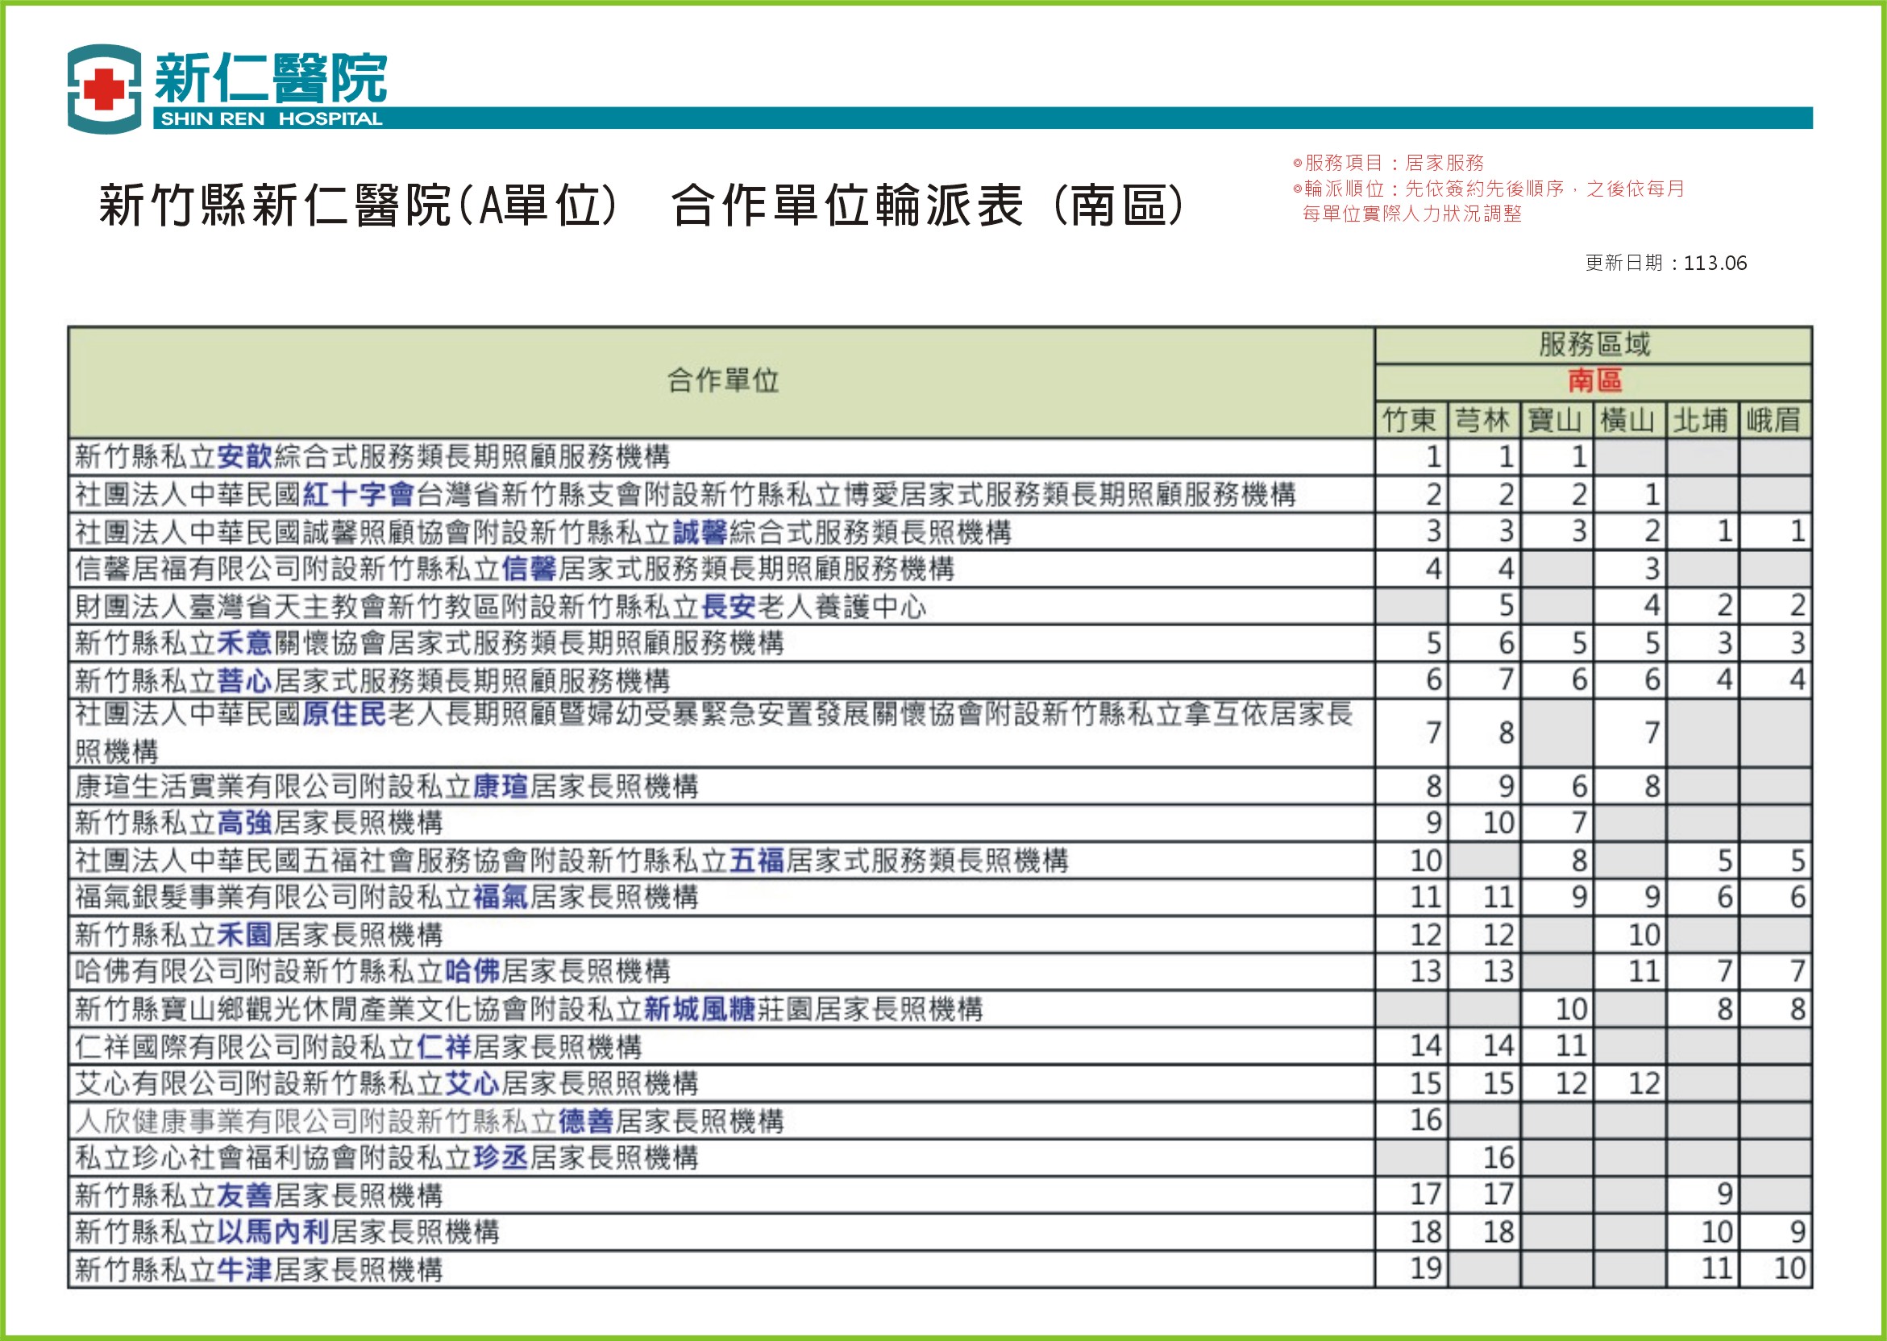Click the 芎林 column header
This screenshot has height=1341, width=1887.
(x=1484, y=421)
